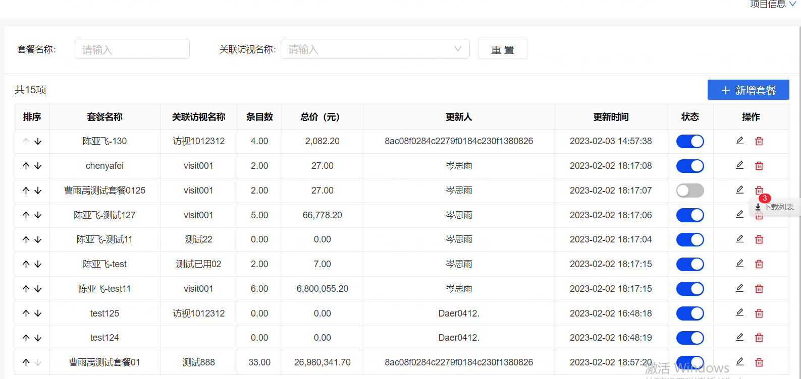Move 曹雨禹测试套餐0125 row up
This screenshot has height=379, width=801.
pyautogui.click(x=26, y=191)
